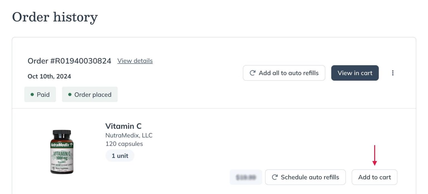Click Add all to auto refills button

284,73
